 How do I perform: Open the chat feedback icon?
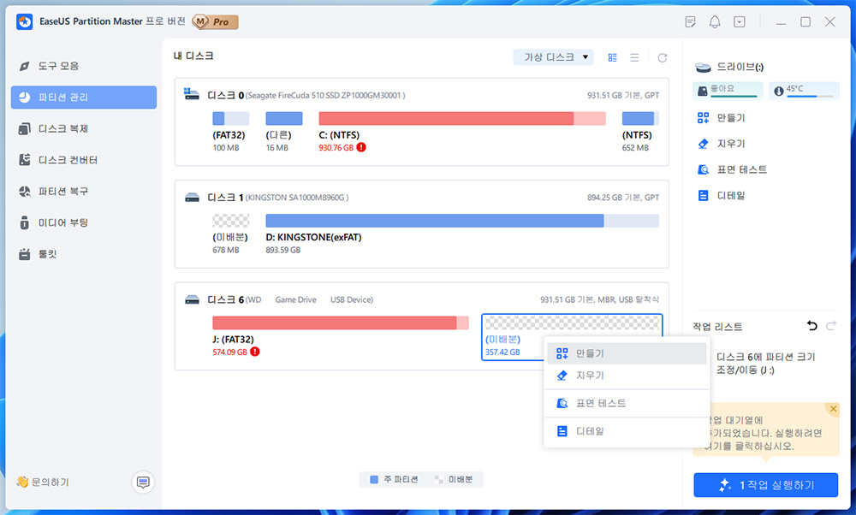[x=143, y=482]
